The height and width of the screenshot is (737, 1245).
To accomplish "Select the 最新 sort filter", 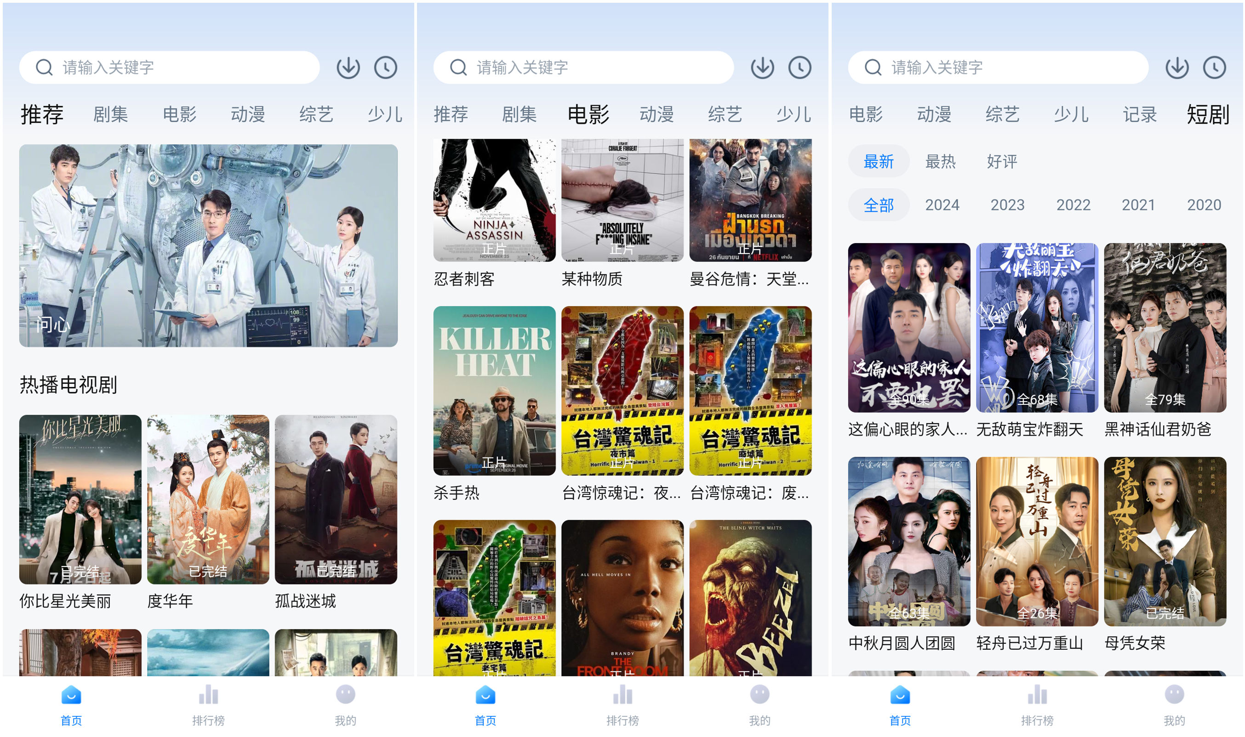I will [x=879, y=161].
